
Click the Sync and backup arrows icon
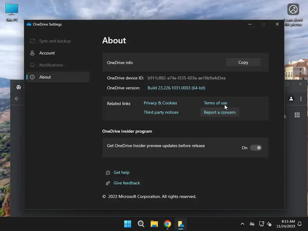click(x=32, y=41)
